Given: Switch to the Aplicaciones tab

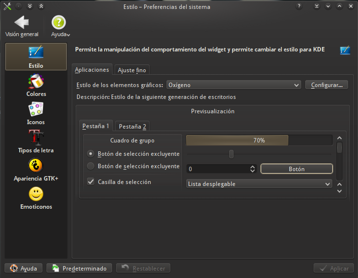Looking at the screenshot, I should (92, 70).
